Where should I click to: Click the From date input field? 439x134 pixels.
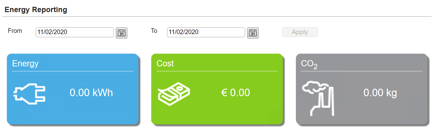click(x=75, y=32)
